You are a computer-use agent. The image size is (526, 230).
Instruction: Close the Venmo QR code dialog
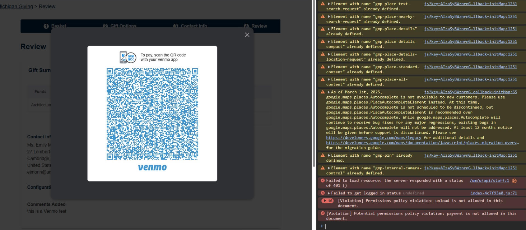pyautogui.click(x=247, y=35)
